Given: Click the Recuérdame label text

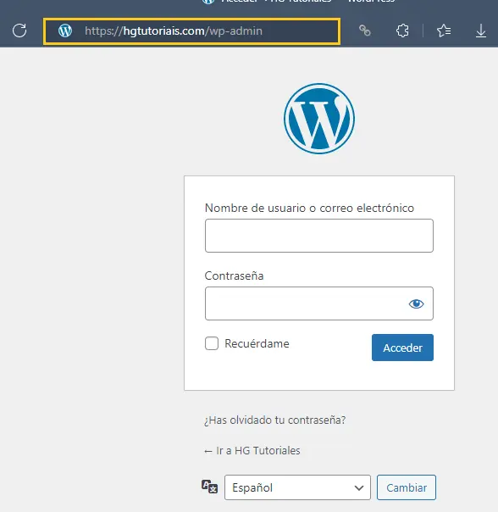Looking at the screenshot, I should click(x=257, y=343).
